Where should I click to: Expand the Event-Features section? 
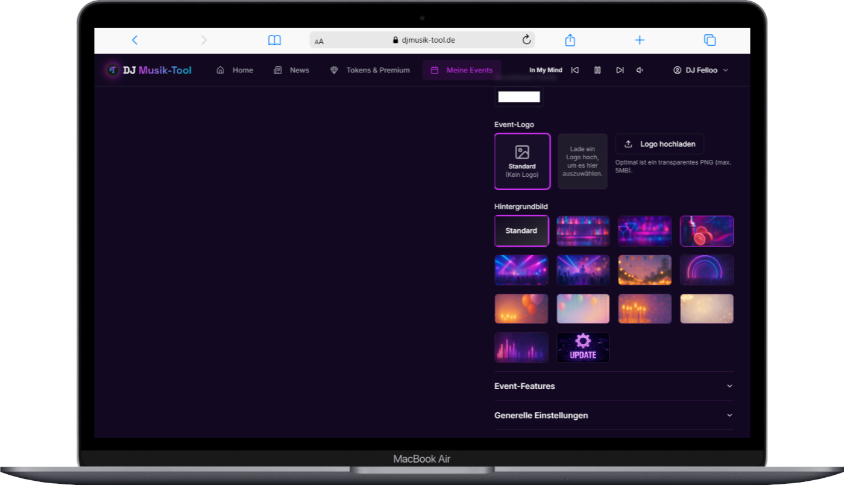coord(614,386)
